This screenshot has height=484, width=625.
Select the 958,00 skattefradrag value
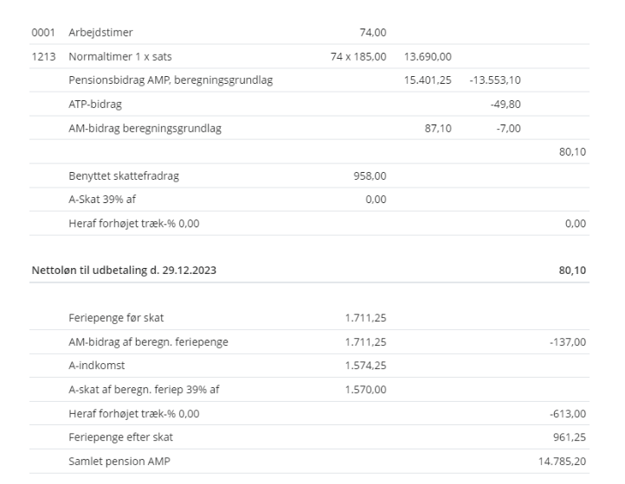372,176
